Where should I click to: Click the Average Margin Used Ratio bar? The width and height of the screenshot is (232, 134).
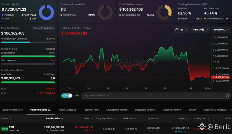click(x=28, y=42)
